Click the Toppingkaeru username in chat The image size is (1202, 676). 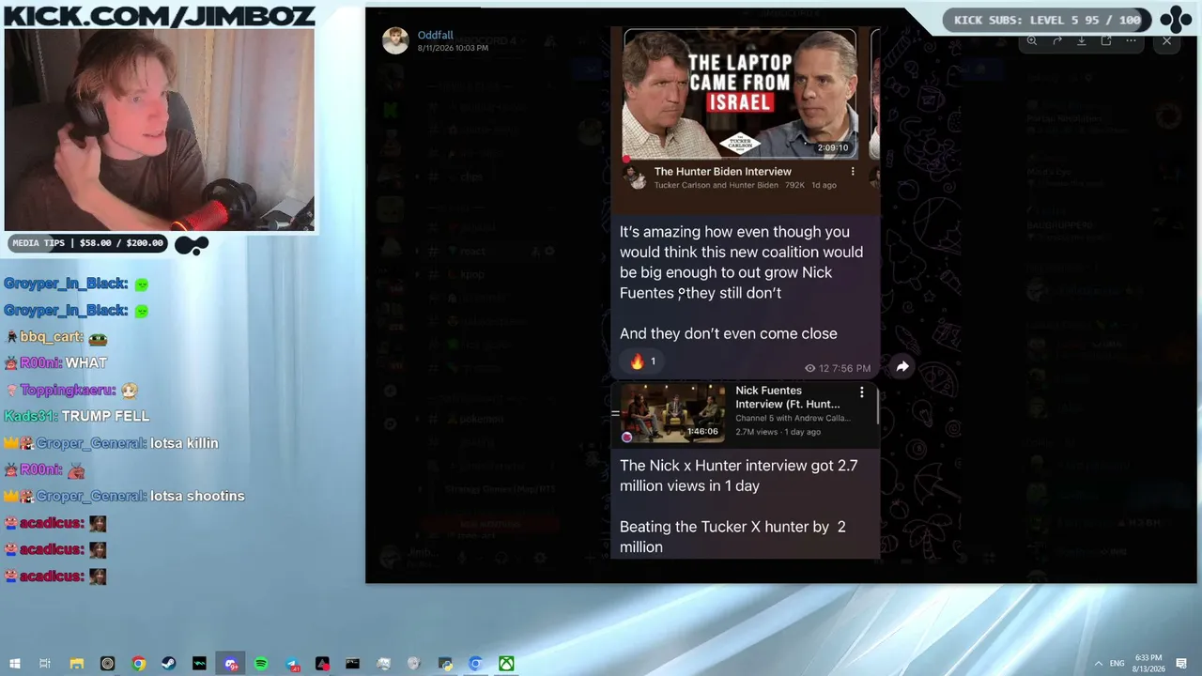[x=68, y=390]
